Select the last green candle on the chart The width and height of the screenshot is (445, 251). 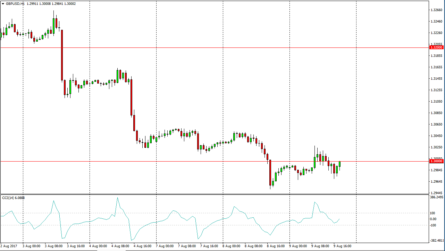click(339, 164)
